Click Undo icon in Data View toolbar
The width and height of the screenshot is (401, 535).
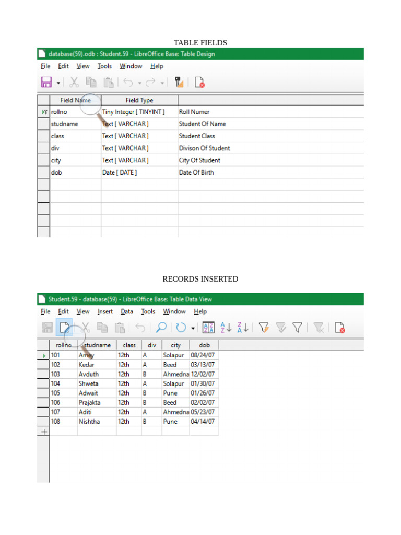pos(140,328)
